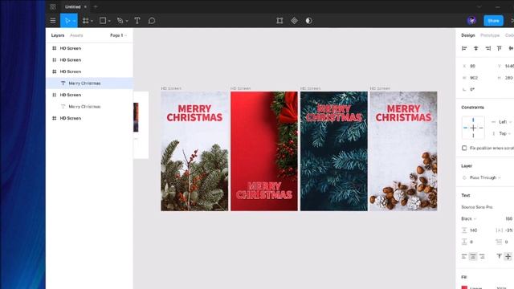
Task: Open the Black font weight dropdown
Action: point(469,218)
